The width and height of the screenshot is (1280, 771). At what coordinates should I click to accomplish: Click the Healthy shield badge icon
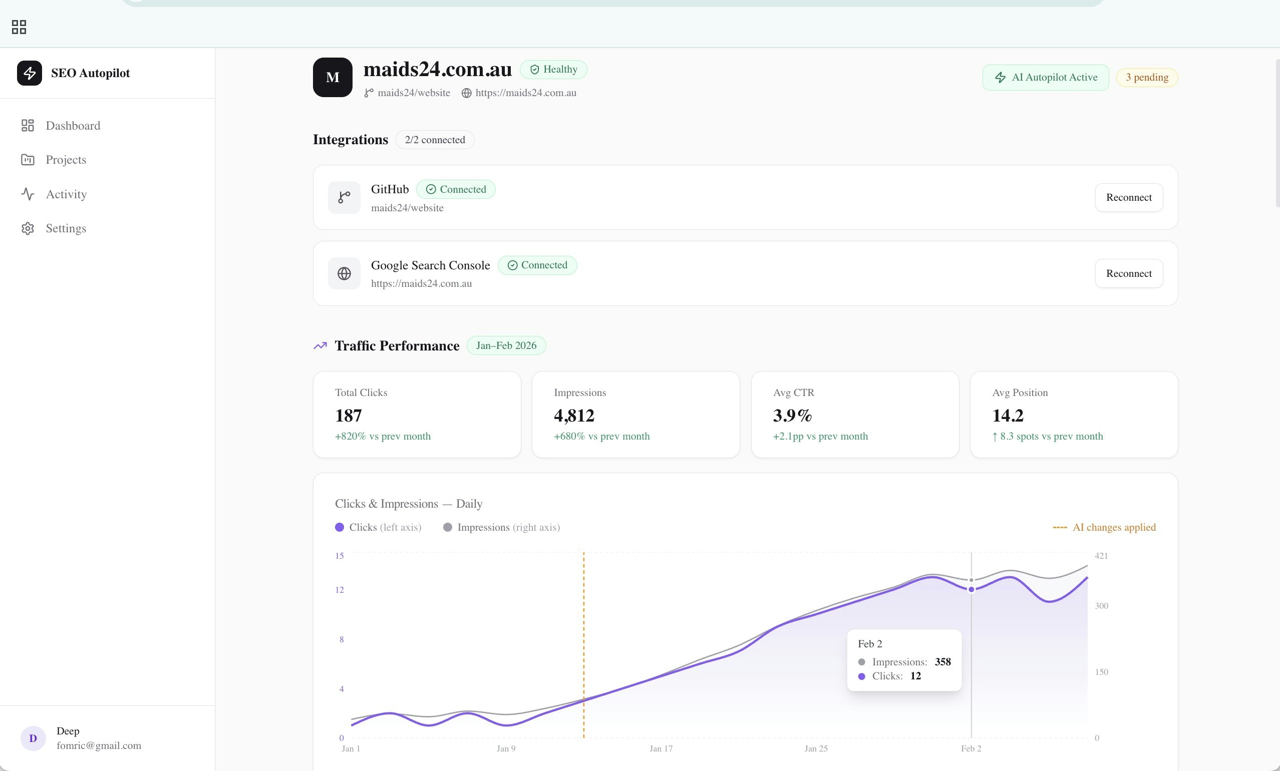point(535,69)
